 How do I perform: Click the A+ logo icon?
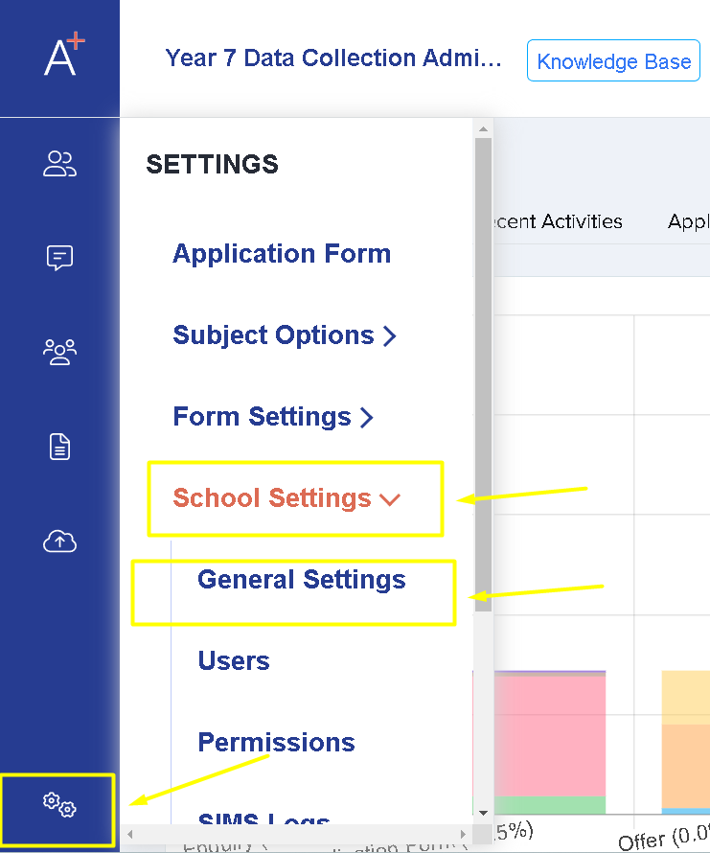(x=63, y=56)
